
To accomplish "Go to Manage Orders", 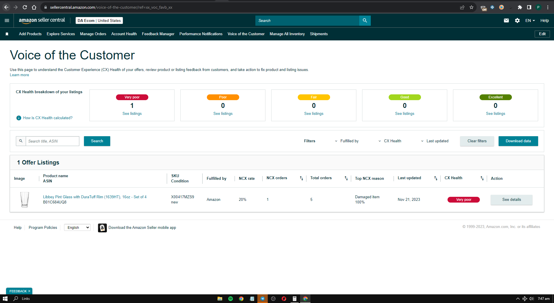I will tap(93, 34).
